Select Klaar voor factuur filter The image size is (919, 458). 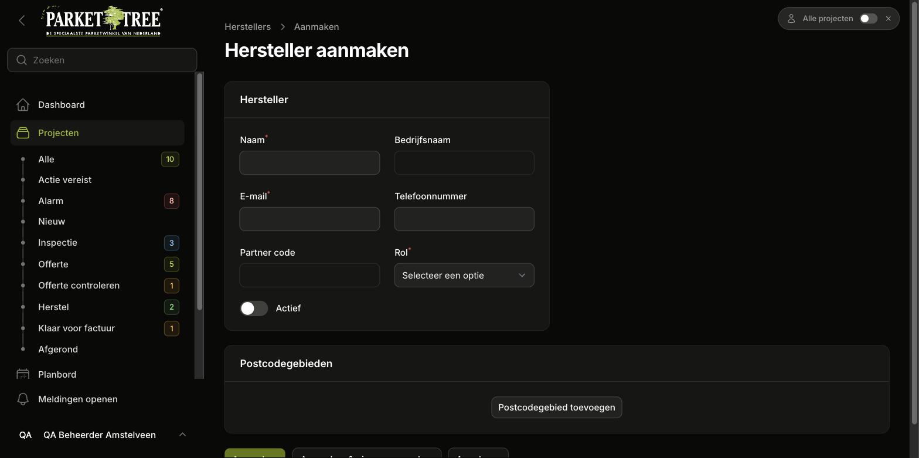77,328
